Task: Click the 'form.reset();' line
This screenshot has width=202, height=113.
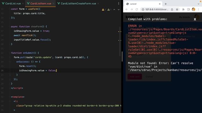Action: tap(27, 66)
